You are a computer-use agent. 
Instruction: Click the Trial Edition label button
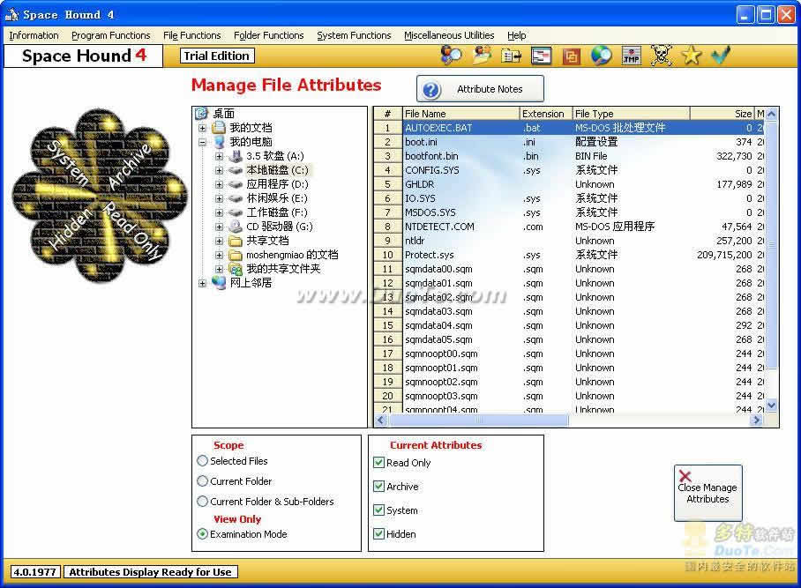pyautogui.click(x=217, y=56)
